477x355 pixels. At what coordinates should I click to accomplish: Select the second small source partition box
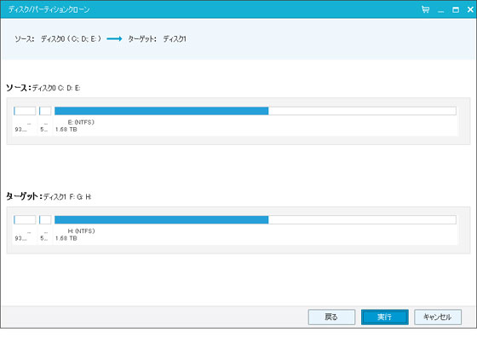coord(45,111)
